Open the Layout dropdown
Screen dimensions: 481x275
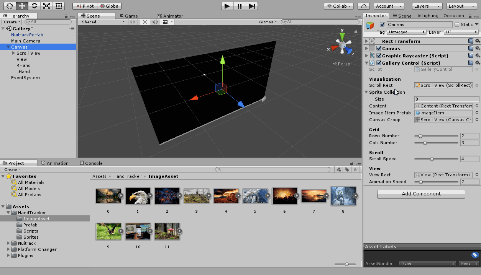pyautogui.click(x=461, y=6)
